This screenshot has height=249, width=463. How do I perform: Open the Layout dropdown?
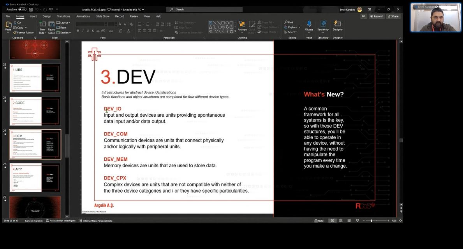63,23
